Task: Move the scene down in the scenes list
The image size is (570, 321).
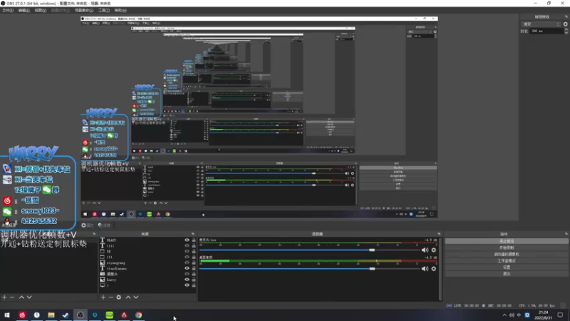Action: (x=29, y=297)
